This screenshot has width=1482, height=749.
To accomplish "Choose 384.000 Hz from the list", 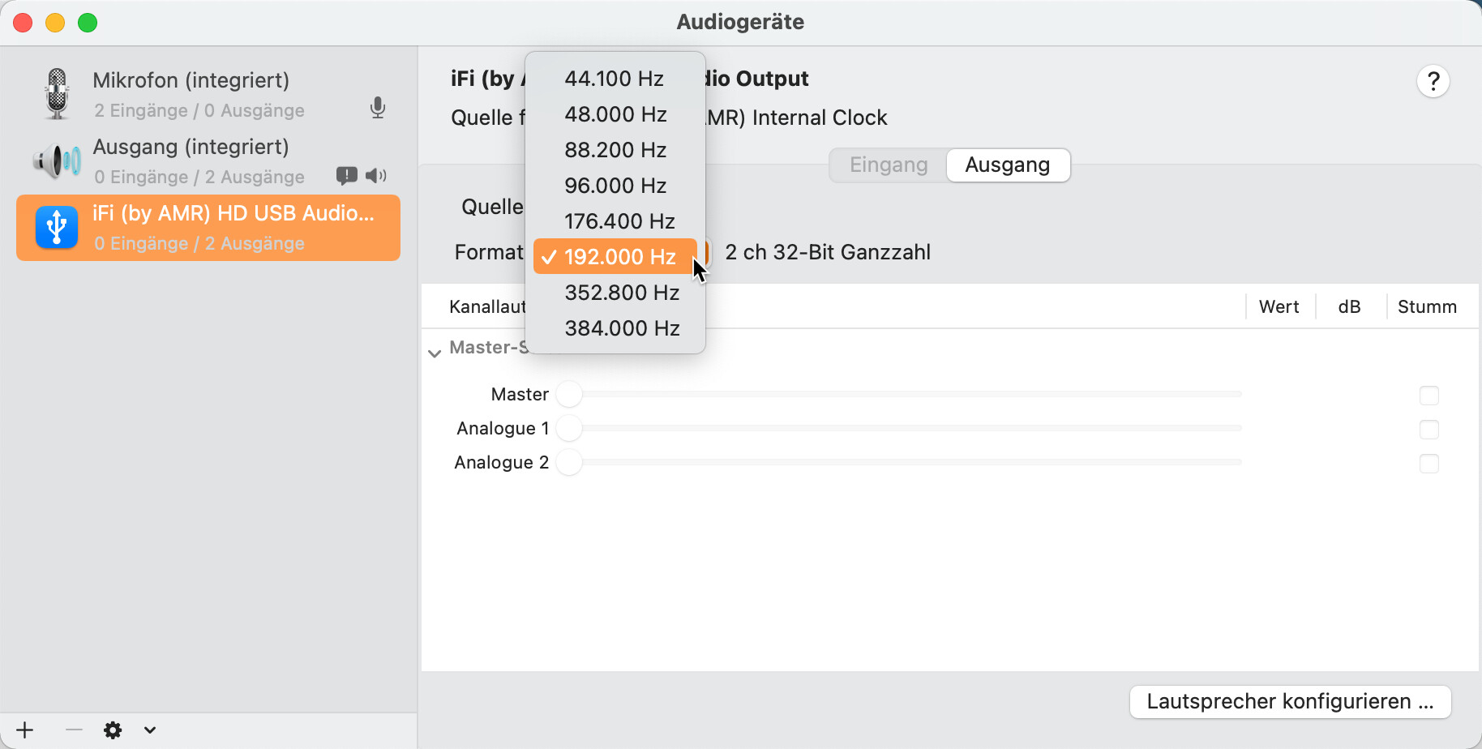I will click(x=615, y=328).
